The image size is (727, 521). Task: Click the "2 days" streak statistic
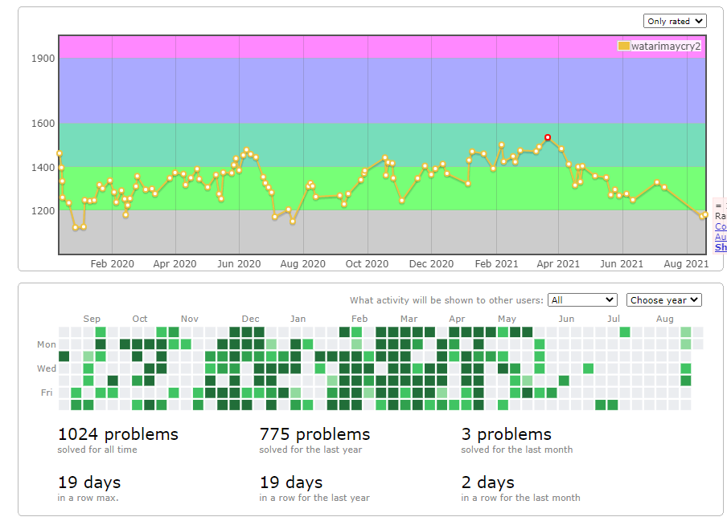[x=488, y=482]
